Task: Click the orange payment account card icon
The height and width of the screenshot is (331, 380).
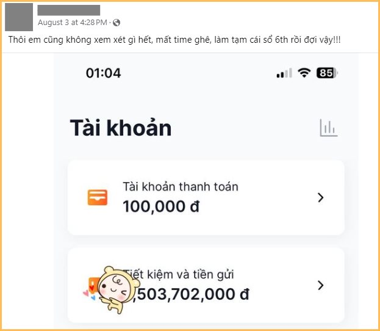Action: tap(98, 197)
